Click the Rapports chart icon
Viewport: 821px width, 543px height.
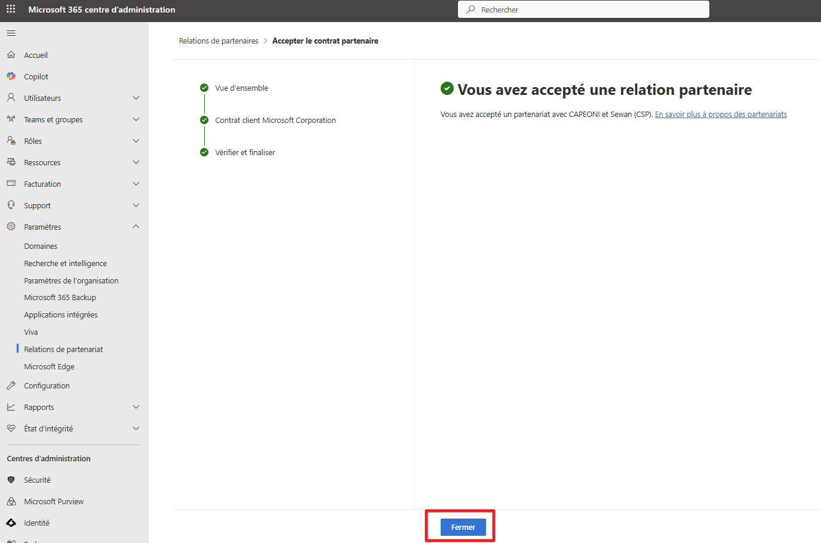(x=11, y=407)
